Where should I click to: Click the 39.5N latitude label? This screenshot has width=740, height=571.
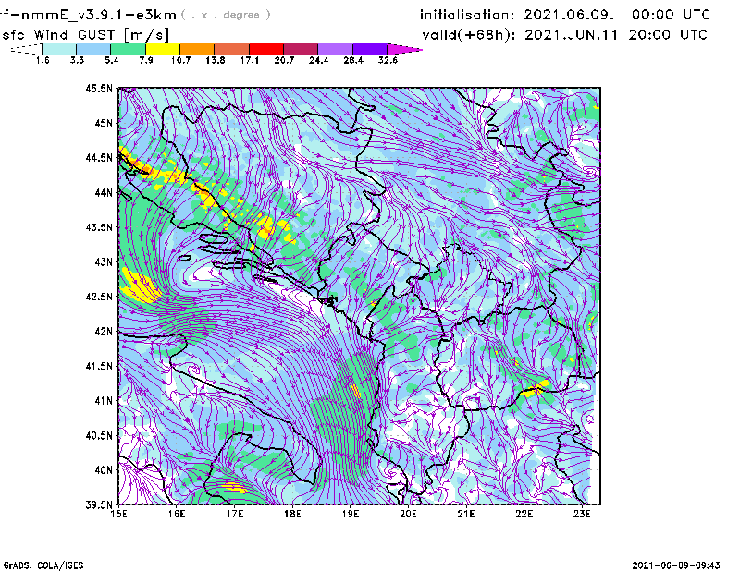coord(99,504)
